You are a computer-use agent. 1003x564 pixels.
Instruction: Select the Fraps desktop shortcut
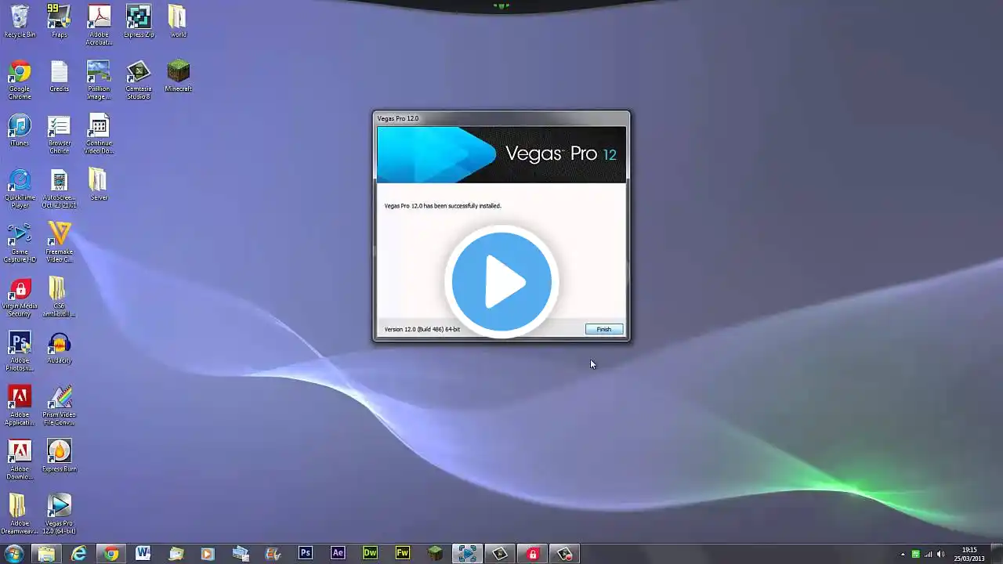[x=60, y=21]
